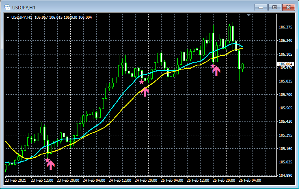Expand the dropdown arrow beside USDJPY,H1 label
Screen dimensions: 300x189
8,17
